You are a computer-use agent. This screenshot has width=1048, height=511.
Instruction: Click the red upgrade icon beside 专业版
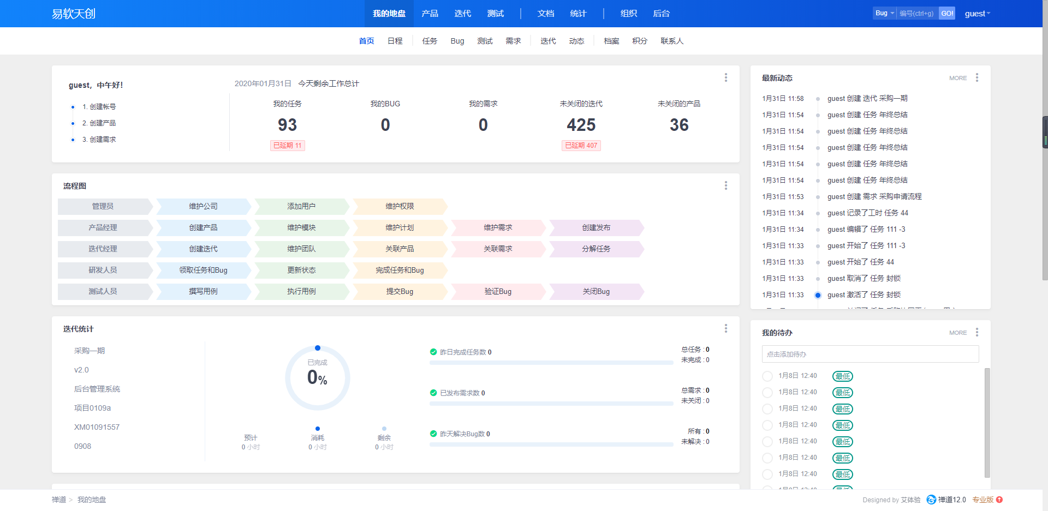[x=999, y=500]
